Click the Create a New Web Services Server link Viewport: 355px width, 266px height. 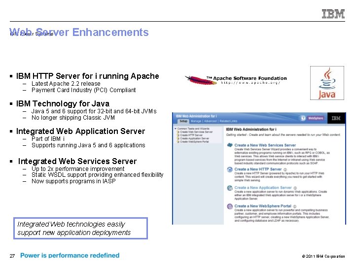265,145
